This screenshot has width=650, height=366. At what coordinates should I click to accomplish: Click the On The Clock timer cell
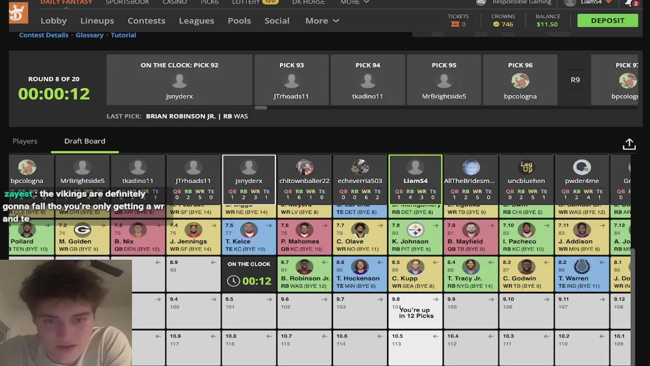click(x=249, y=274)
